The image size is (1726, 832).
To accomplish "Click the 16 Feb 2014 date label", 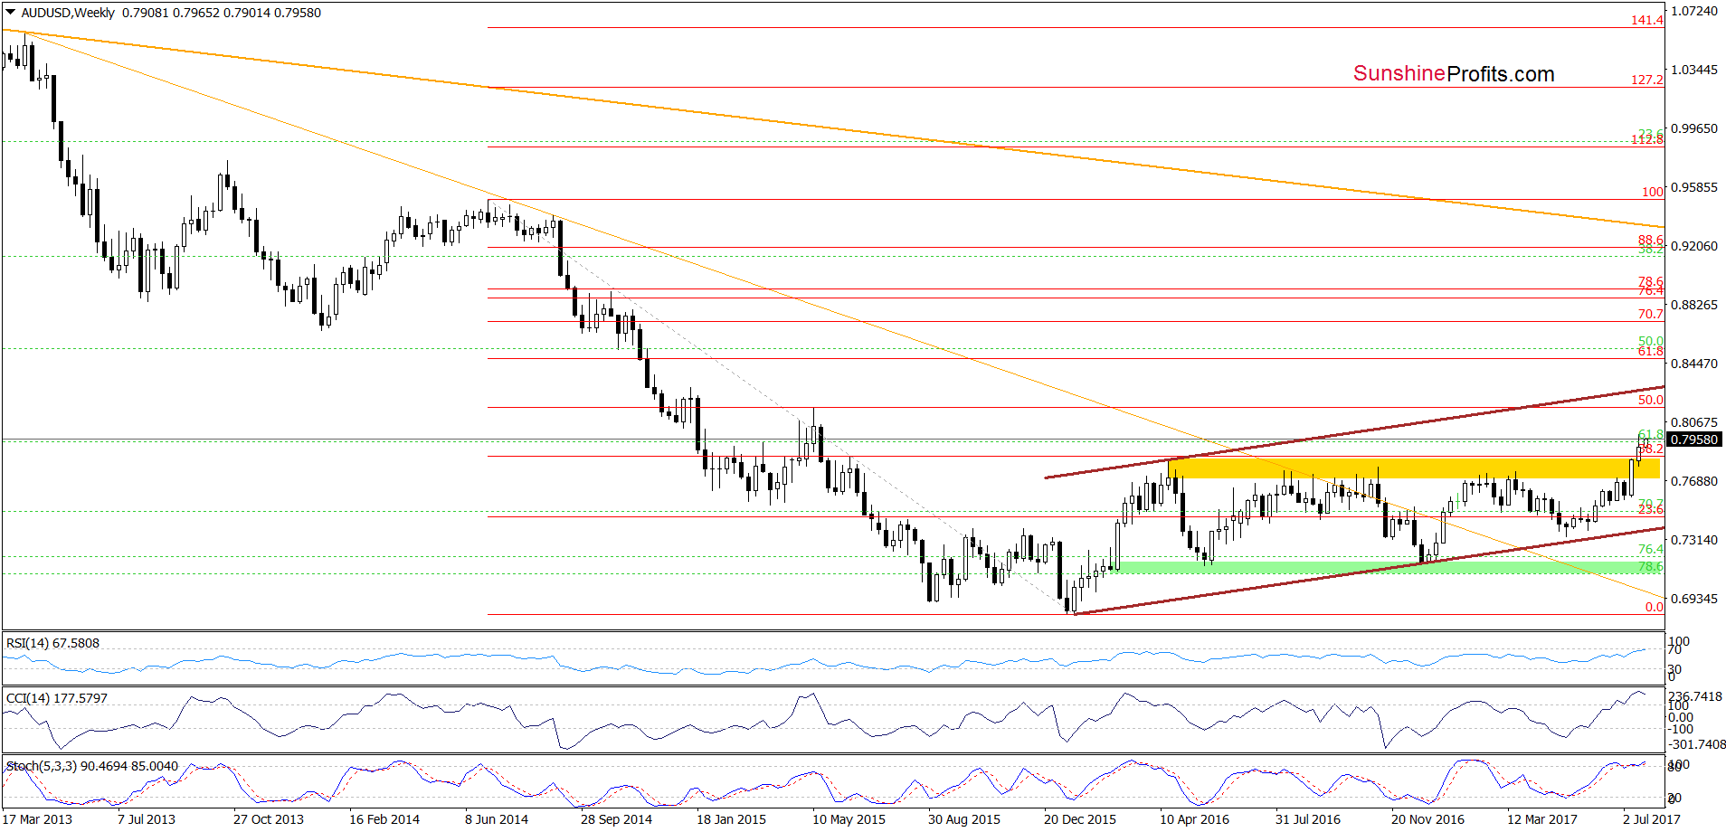I will pos(384,819).
